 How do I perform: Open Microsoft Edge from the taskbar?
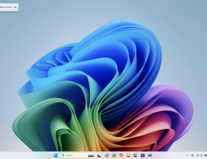click(135, 155)
